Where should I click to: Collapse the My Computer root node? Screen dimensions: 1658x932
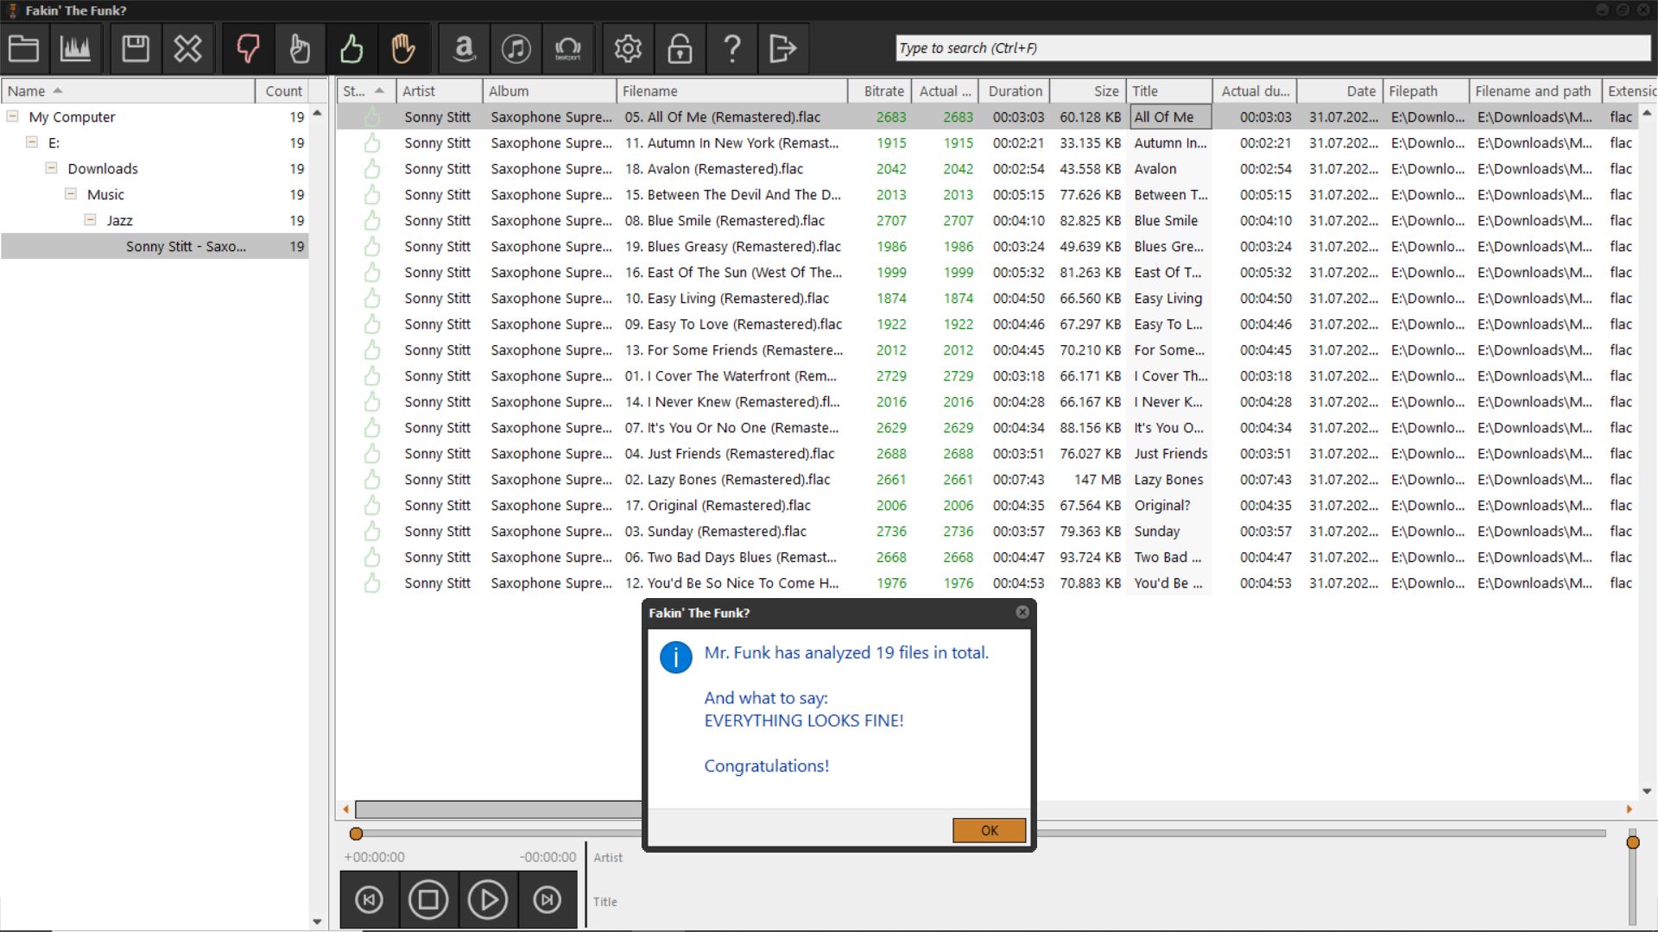click(12, 116)
